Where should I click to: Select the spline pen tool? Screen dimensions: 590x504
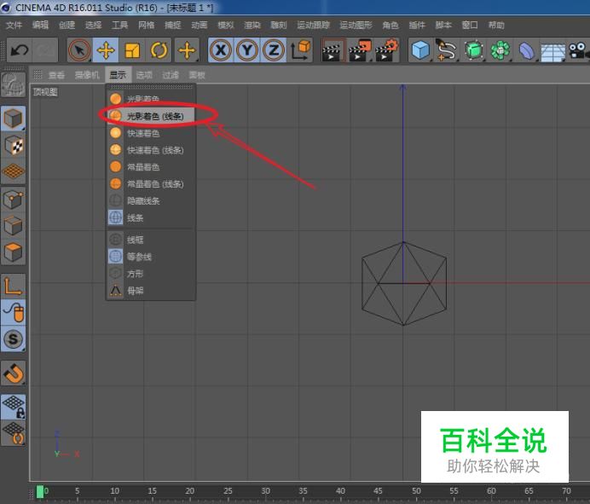[446, 49]
